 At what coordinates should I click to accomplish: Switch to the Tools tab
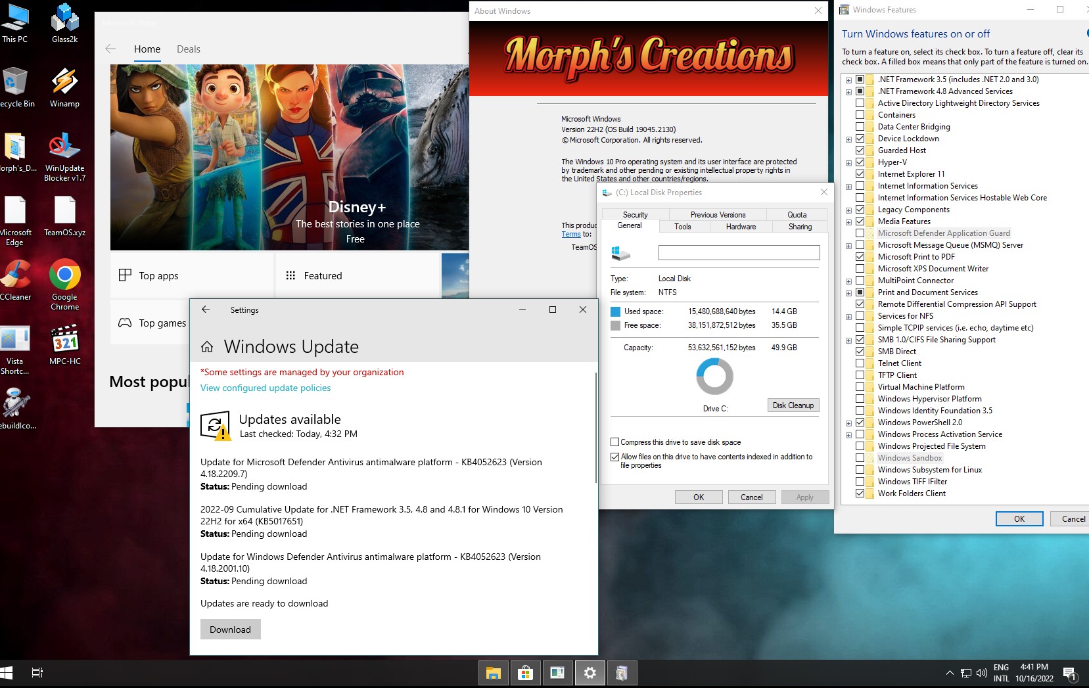(x=682, y=227)
